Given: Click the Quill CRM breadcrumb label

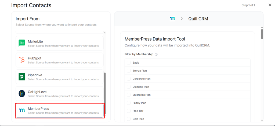Looking at the screenshot, I should (x=198, y=19).
